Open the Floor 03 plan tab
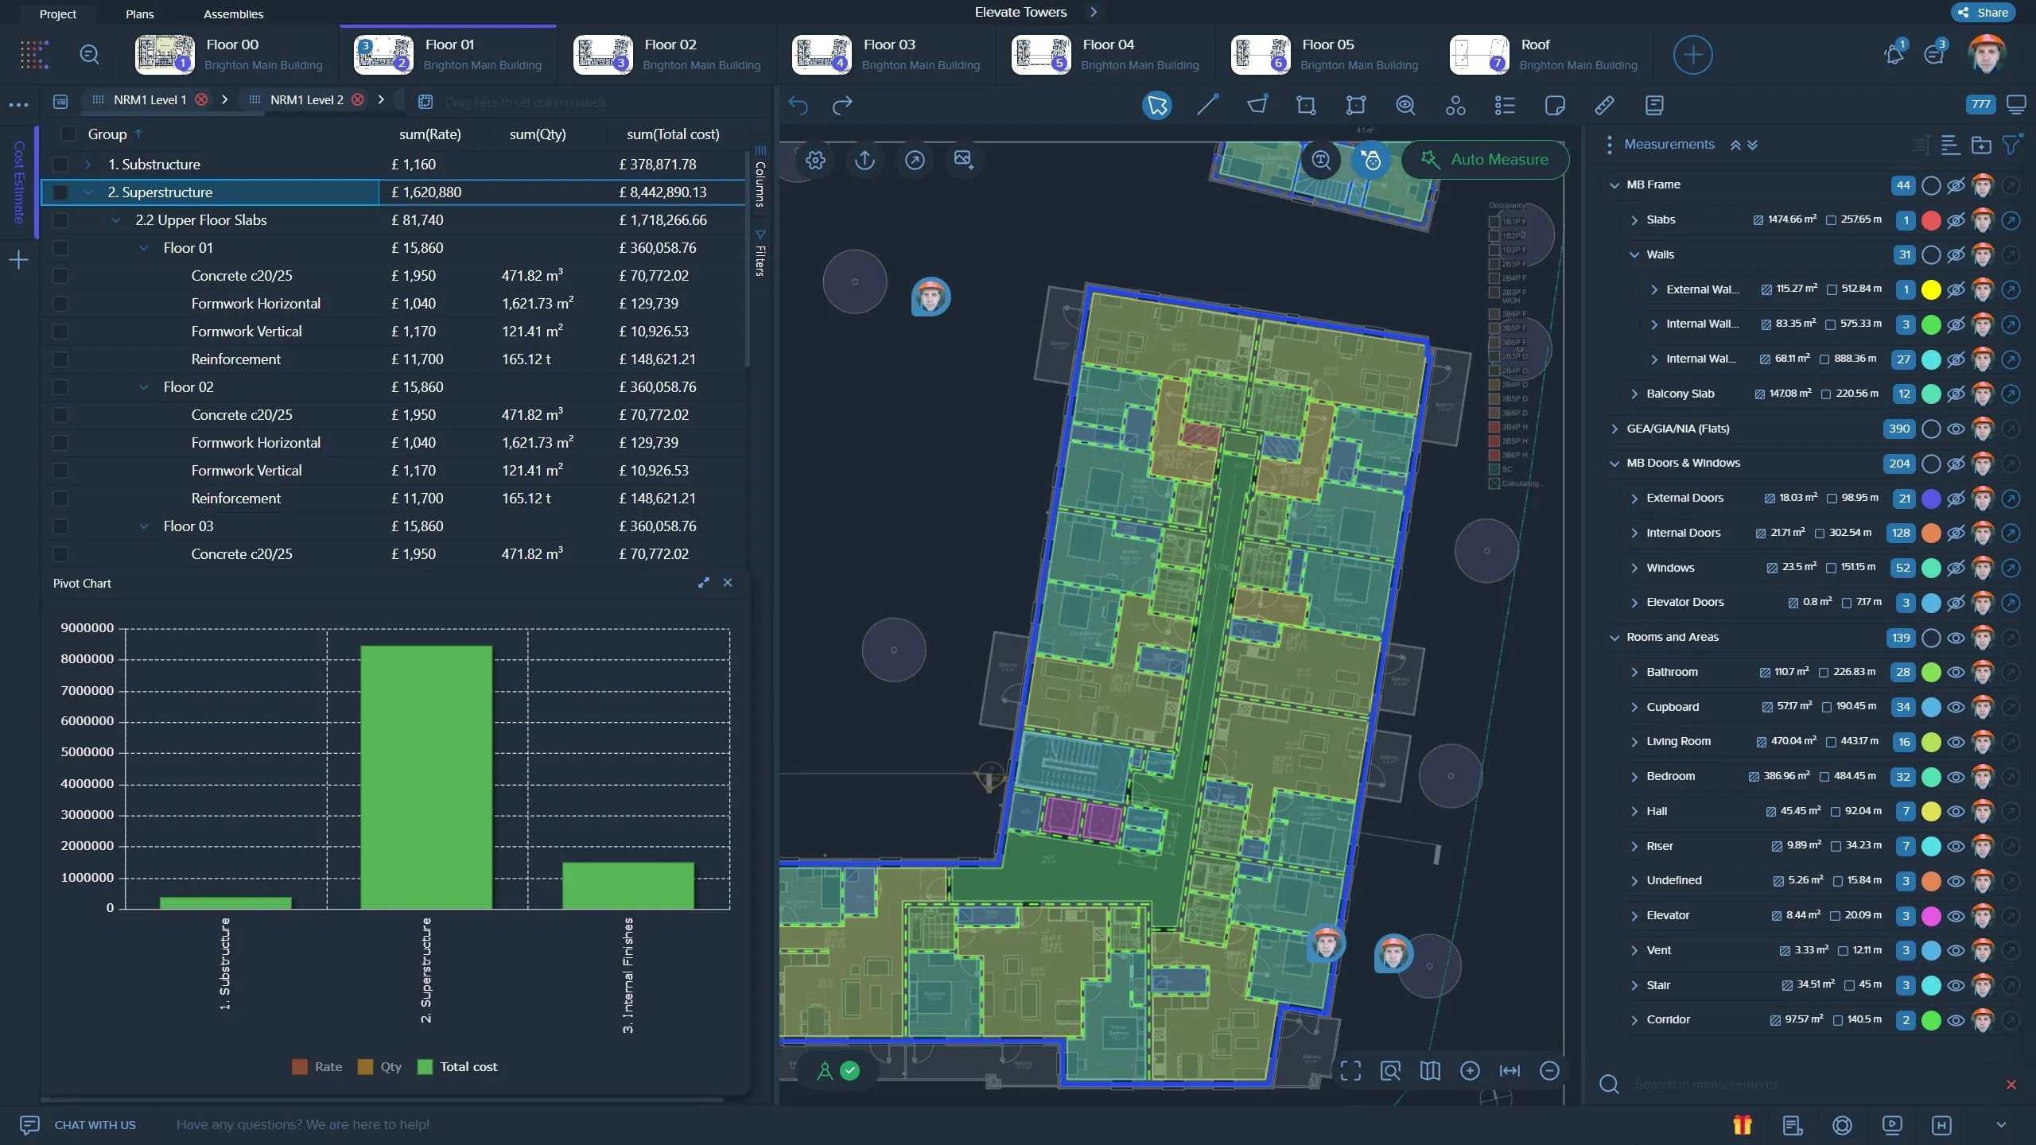 pos(888,54)
